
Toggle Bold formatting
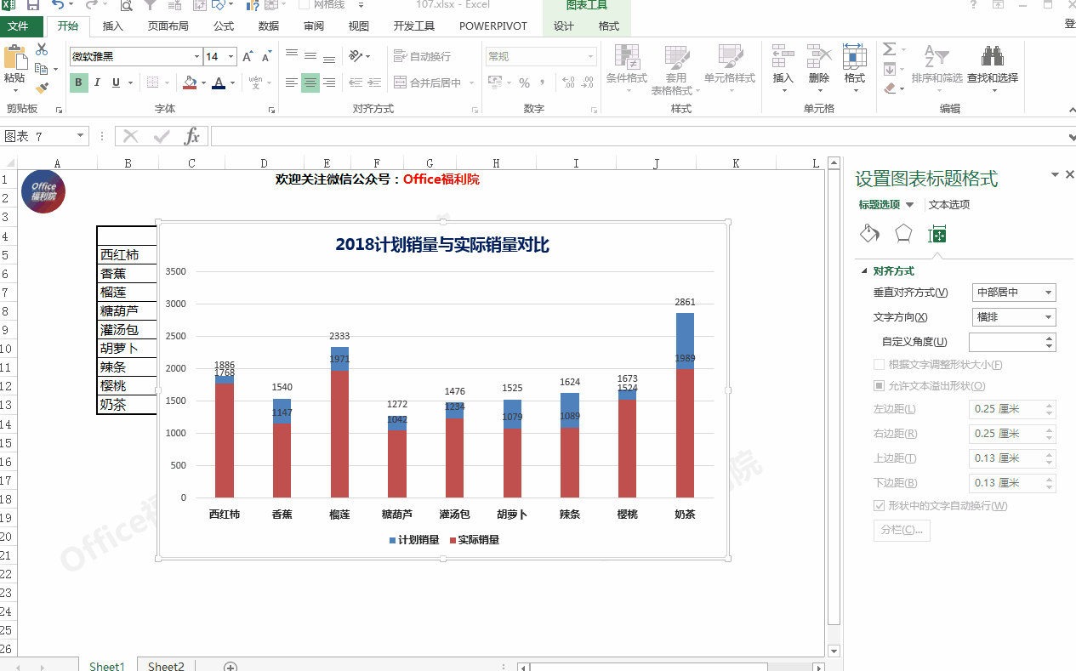(x=79, y=82)
